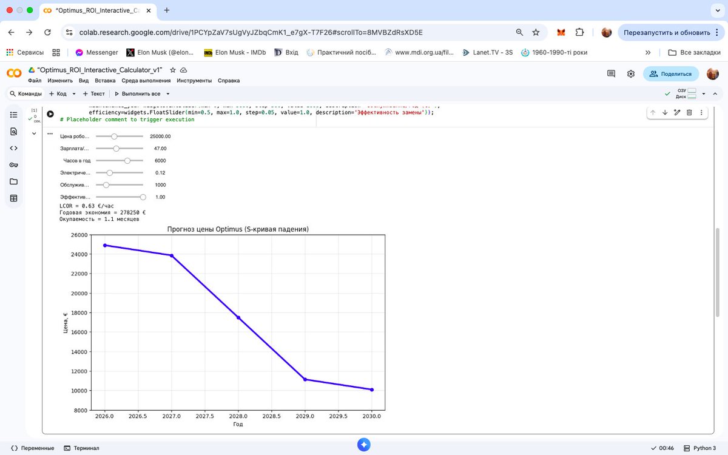The height and width of the screenshot is (455, 728).
Task: Open the Все закладки folder
Action: pos(693,52)
